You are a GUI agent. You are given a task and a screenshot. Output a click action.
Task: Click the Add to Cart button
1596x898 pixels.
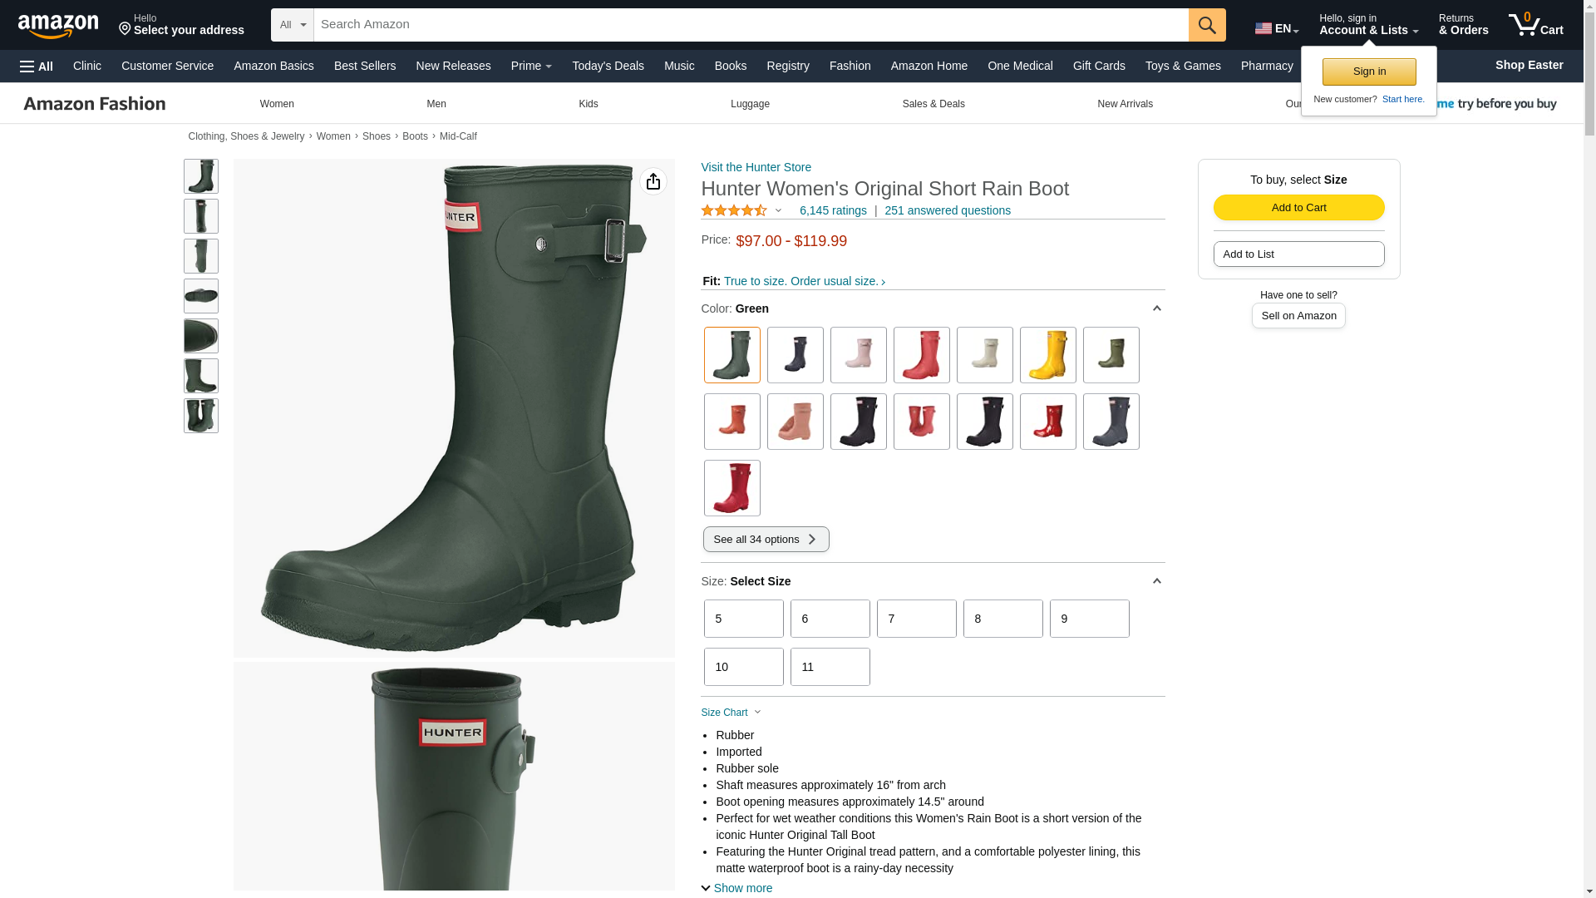[x=1298, y=208]
